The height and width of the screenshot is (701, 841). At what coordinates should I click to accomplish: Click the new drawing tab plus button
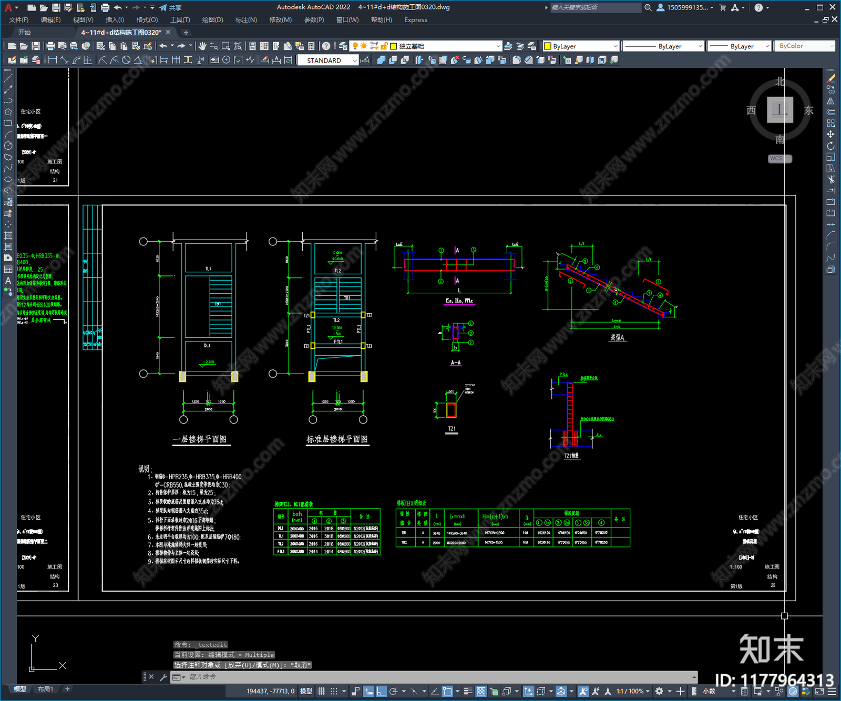pyautogui.click(x=186, y=33)
